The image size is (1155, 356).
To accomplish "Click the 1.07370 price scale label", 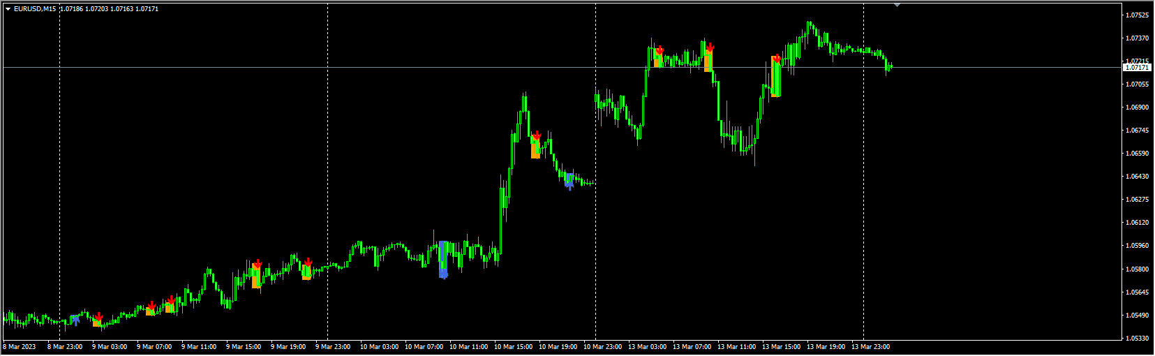I will click(1137, 38).
